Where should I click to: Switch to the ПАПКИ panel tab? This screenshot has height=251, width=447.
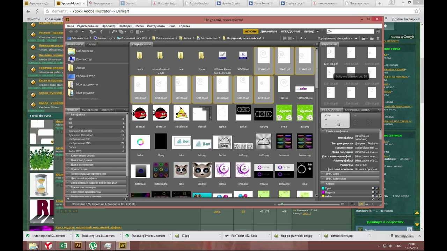(91, 44)
